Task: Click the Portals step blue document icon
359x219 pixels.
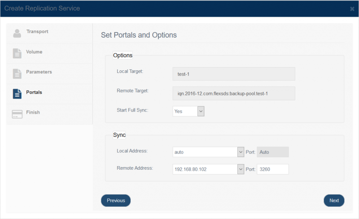Action: (x=17, y=94)
